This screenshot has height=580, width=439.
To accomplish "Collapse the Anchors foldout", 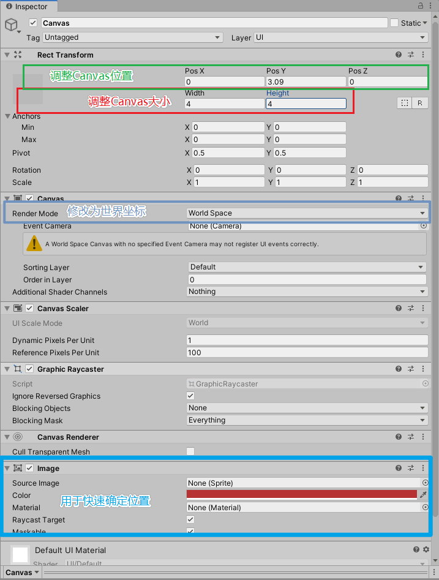I will [7, 116].
